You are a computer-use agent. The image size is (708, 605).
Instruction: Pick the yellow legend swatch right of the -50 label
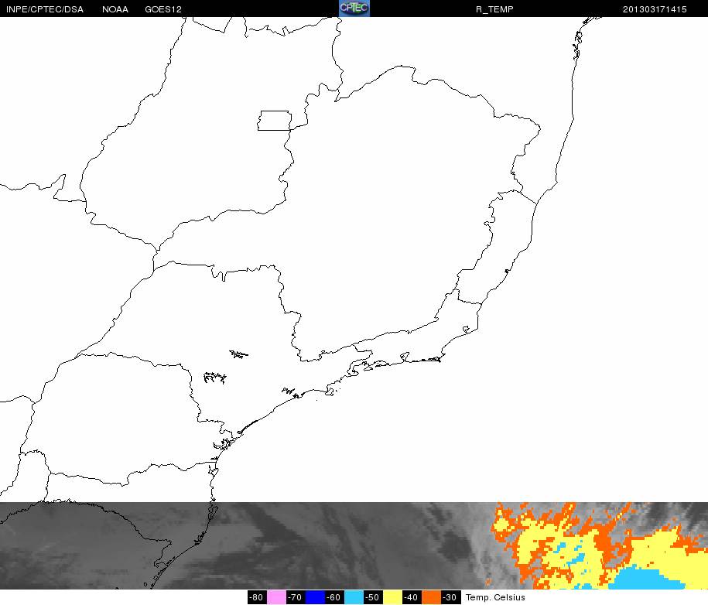pyautogui.click(x=393, y=597)
